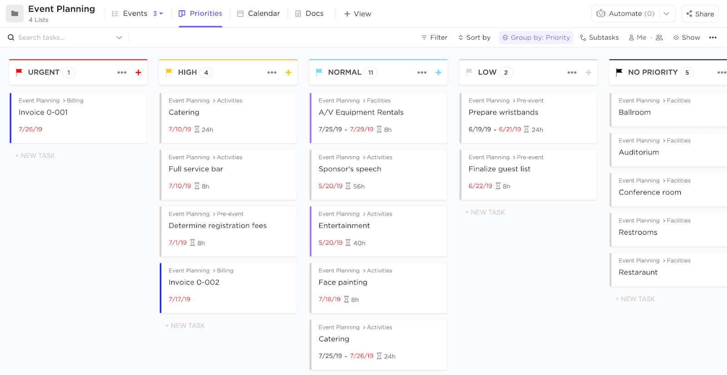Open the Events list view
This screenshot has height=375, width=727.
click(x=129, y=14)
